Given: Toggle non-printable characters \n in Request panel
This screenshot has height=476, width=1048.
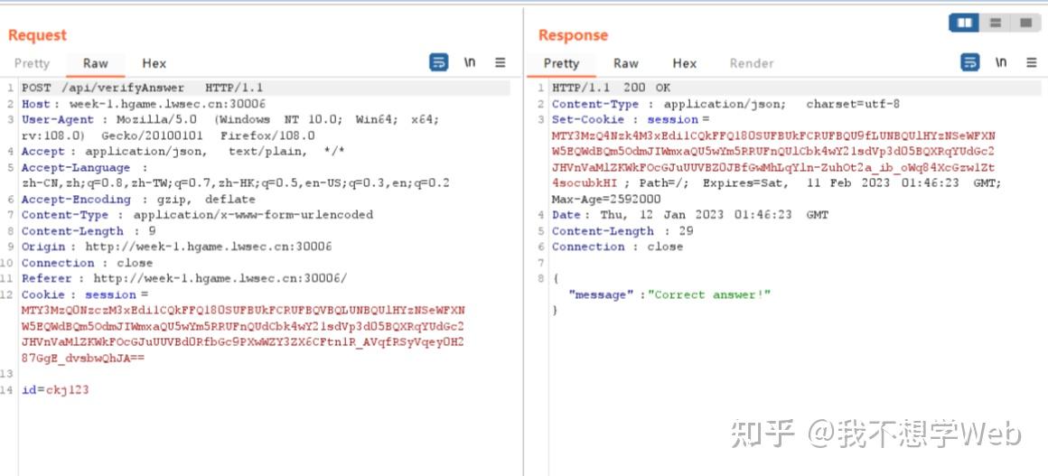Looking at the screenshot, I should (x=470, y=62).
